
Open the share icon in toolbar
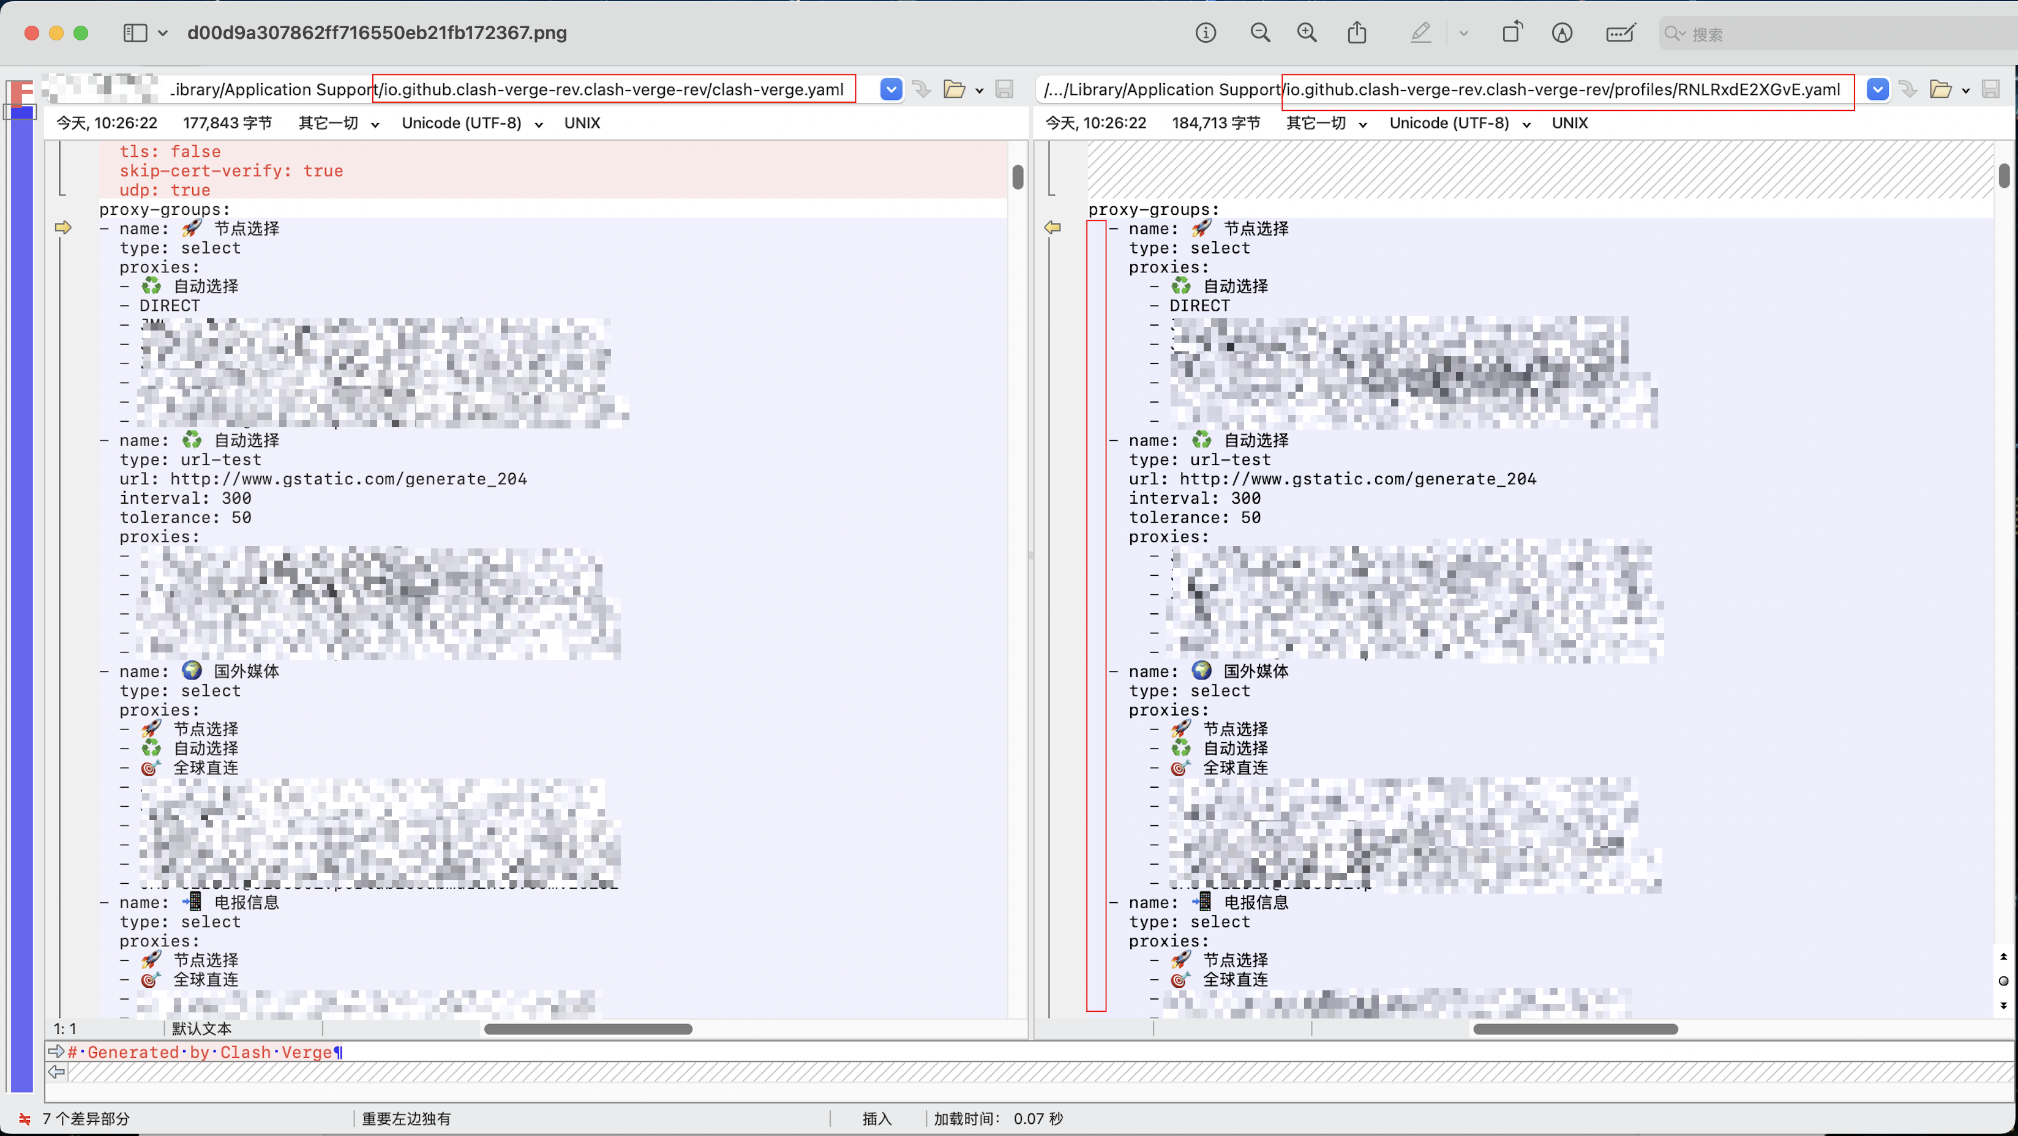[x=1357, y=33]
